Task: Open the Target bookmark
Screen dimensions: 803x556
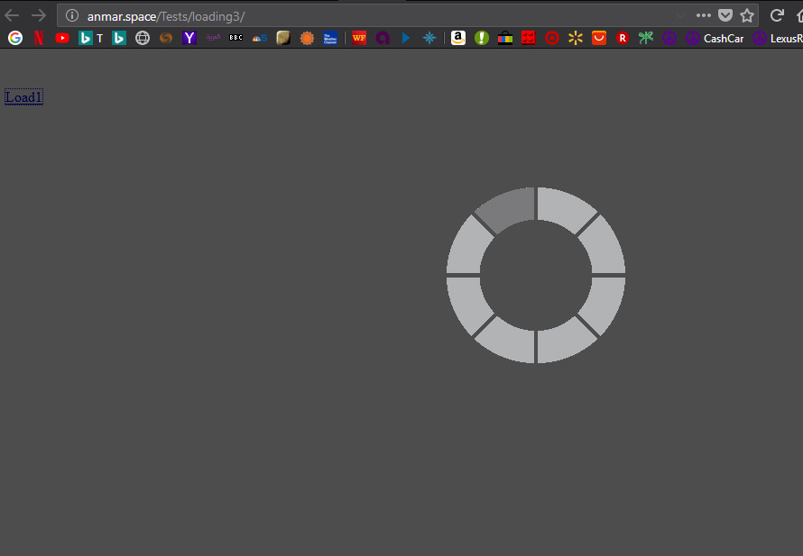Action: pyautogui.click(x=552, y=38)
